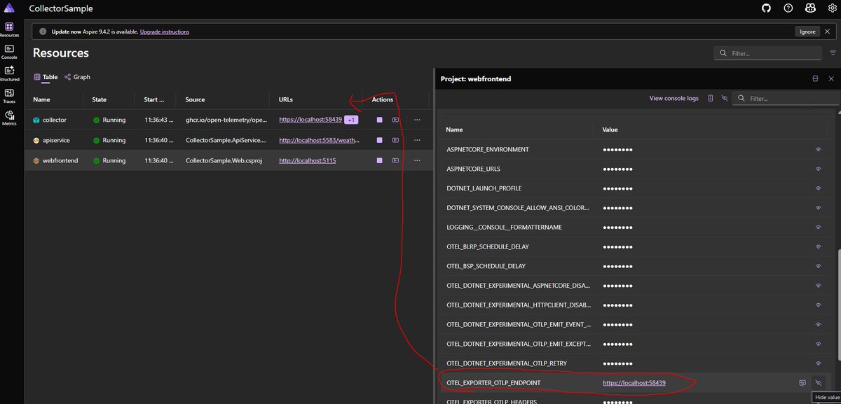Go to the Metrics sidebar page
841x404 pixels.
[x=9, y=118]
